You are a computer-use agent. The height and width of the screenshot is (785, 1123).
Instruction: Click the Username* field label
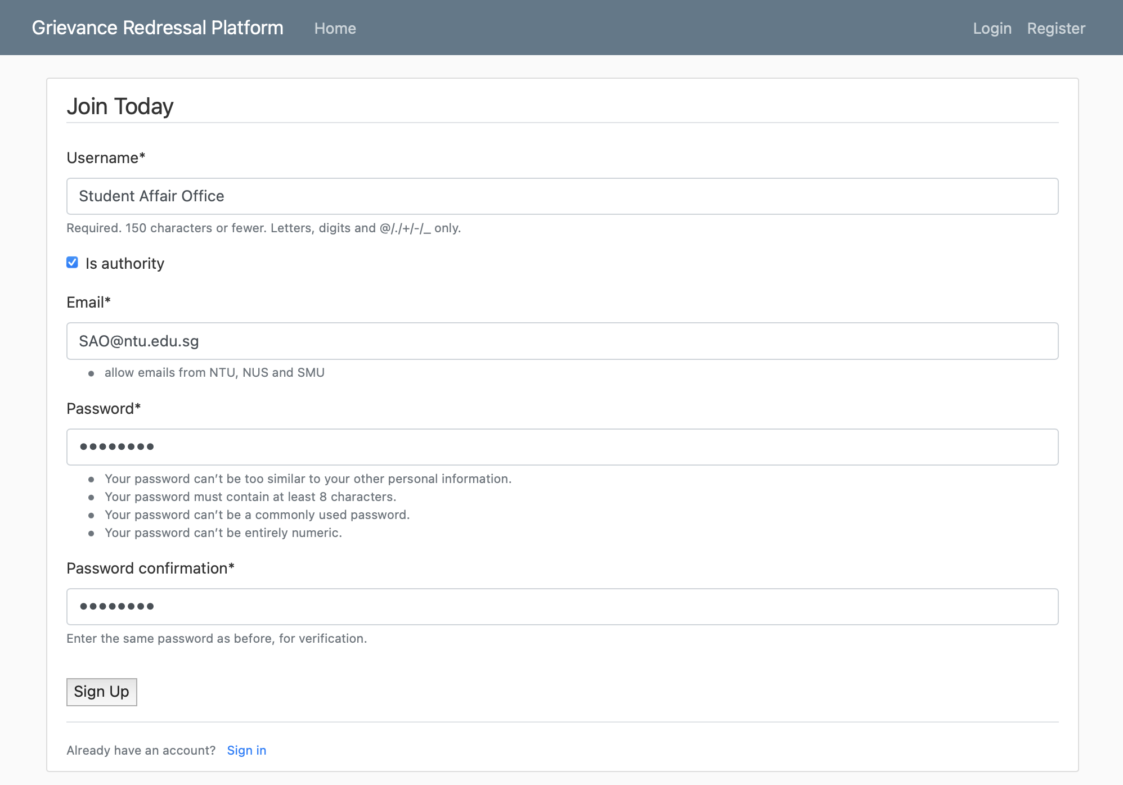[106, 158]
